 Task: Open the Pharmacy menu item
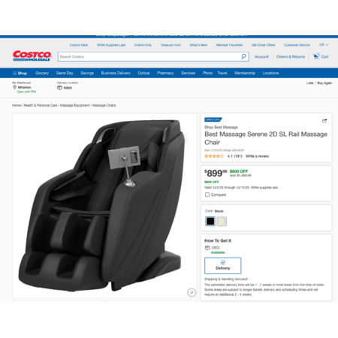165,73
